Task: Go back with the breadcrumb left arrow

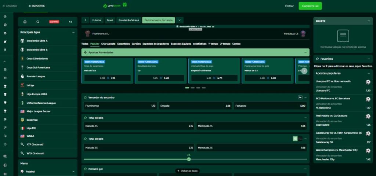Action: [x=85, y=21]
